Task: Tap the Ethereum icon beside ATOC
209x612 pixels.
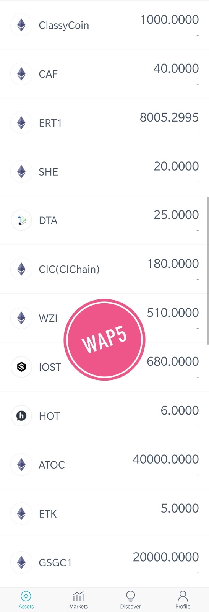Action: (21, 465)
